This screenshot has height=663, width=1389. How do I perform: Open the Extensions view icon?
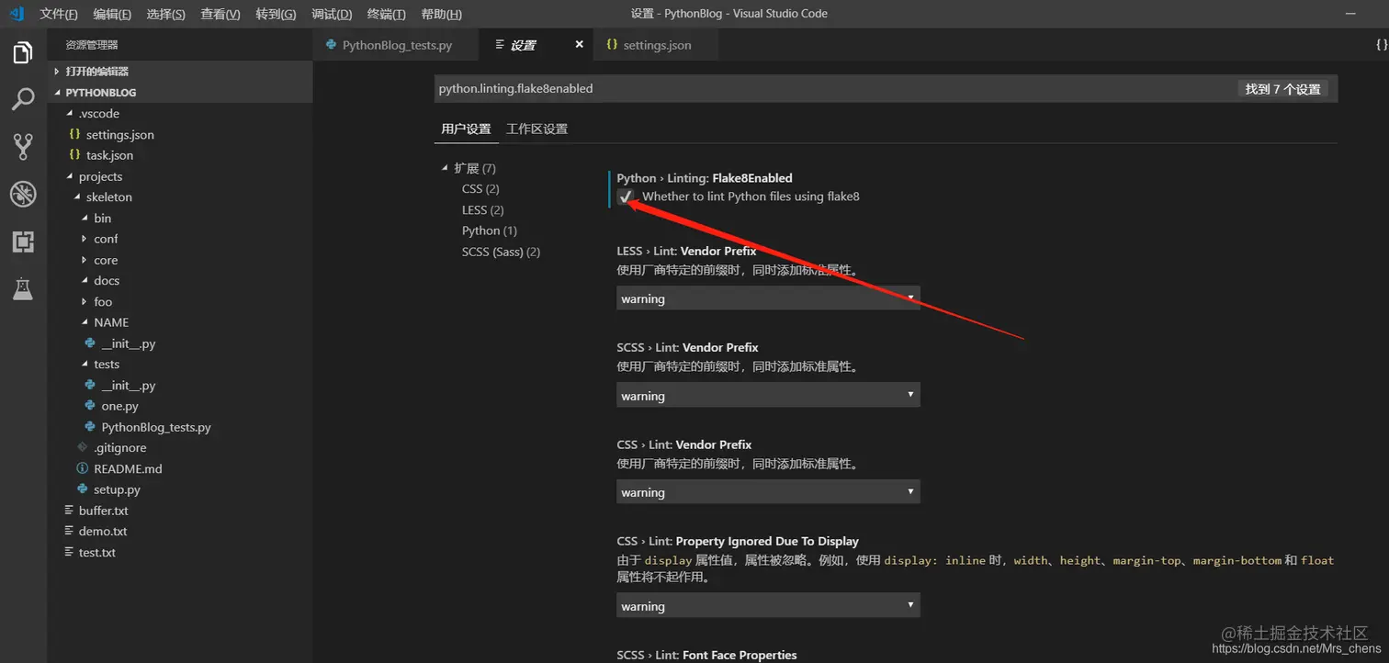23,242
